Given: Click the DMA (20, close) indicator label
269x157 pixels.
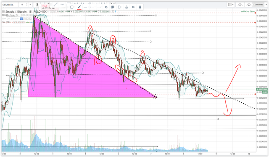Looking at the screenshot, I should [9, 19].
